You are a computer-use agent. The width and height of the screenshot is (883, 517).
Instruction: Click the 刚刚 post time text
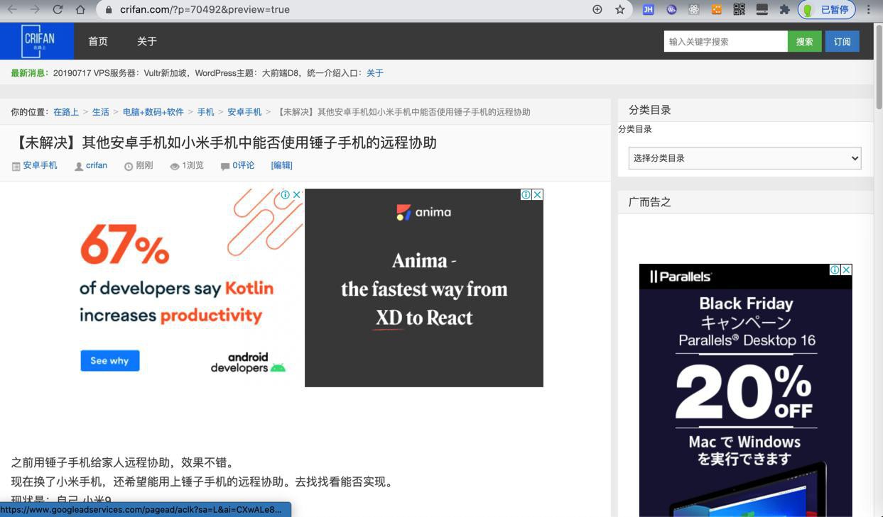tap(144, 165)
